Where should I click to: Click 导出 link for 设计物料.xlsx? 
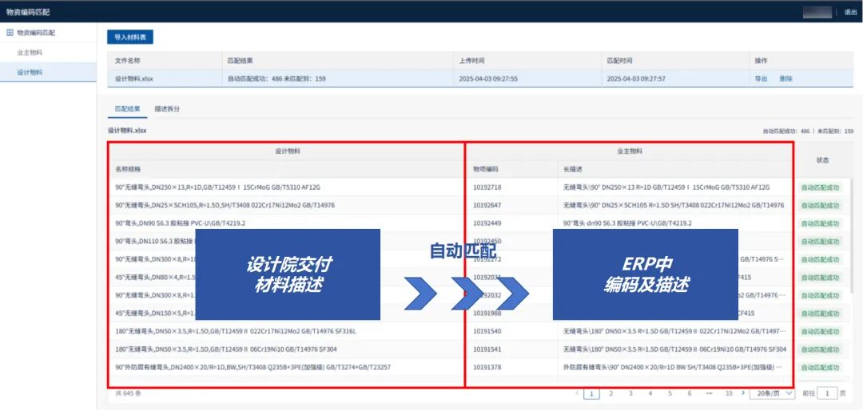(x=761, y=79)
